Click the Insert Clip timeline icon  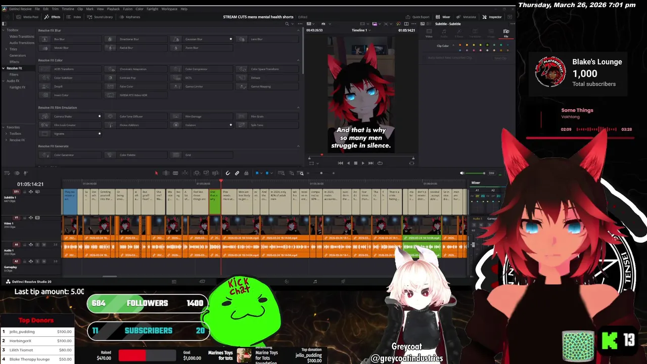coord(197,173)
